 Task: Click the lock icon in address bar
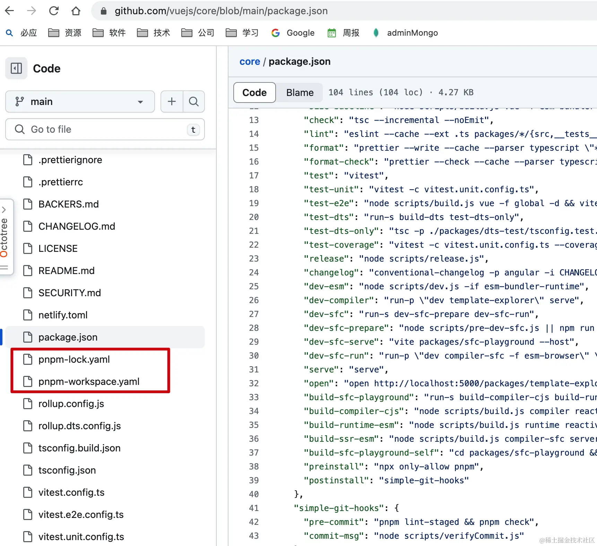pyautogui.click(x=103, y=11)
